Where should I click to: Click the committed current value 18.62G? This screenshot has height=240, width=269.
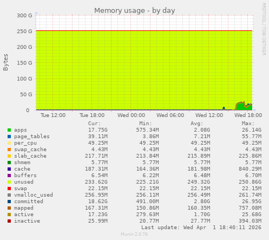(x=98, y=202)
